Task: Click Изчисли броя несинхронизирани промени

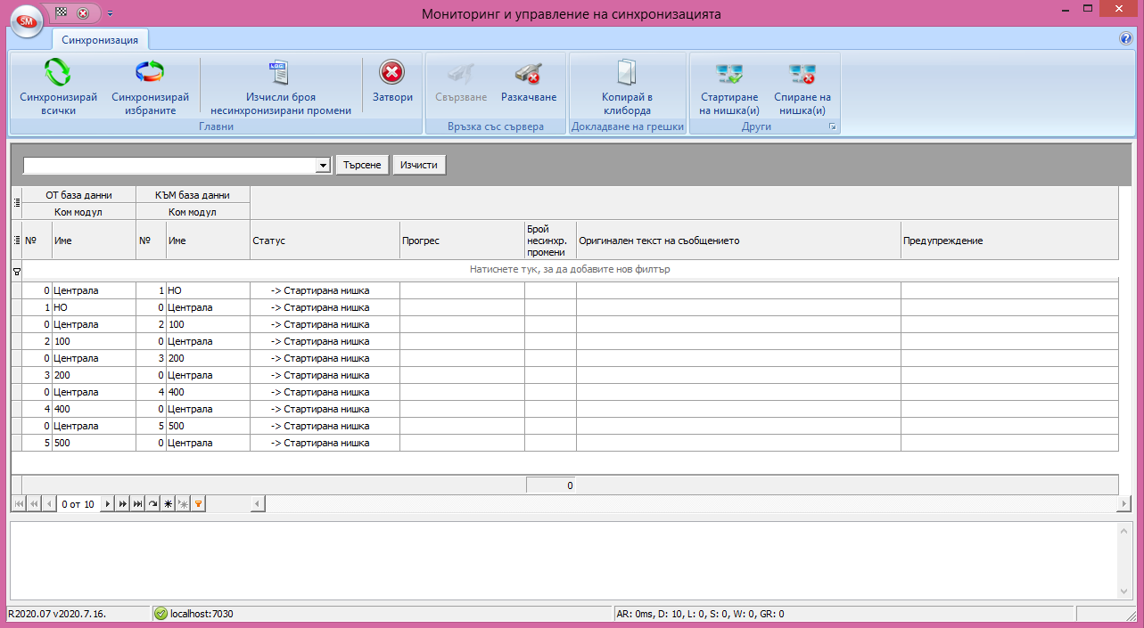Action: coord(281,87)
